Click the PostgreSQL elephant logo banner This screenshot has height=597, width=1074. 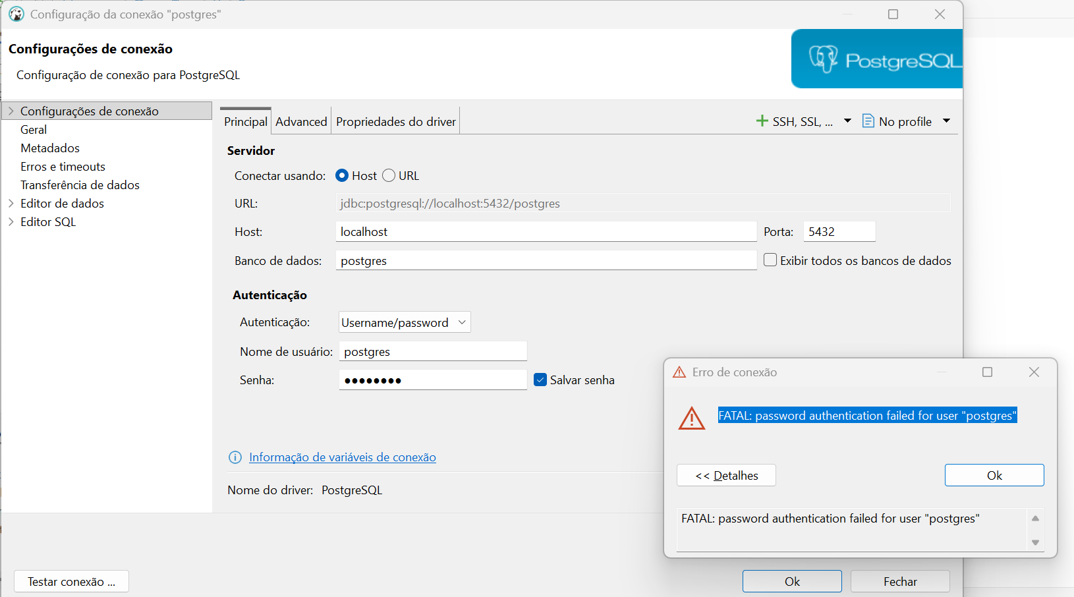pyautogui.click(x=877, y=59)
